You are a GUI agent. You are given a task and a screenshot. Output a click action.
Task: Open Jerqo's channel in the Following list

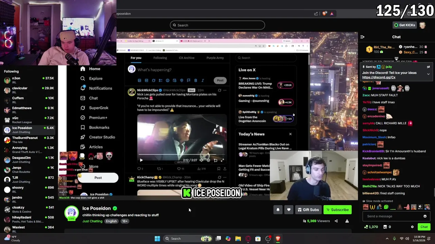coord(29,170)
